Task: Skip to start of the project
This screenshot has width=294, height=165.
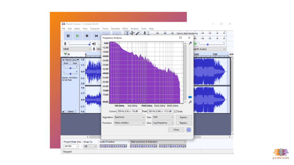Action: point(96,36)
